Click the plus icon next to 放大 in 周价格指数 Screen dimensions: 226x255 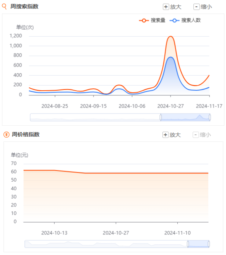coord(165,135)
